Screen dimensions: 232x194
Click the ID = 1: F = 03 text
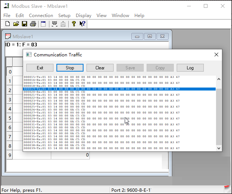[x=21, y=45]
